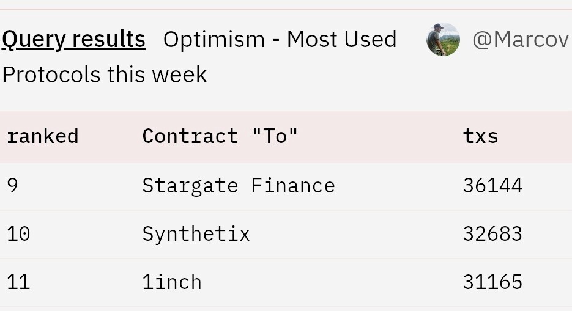Open the Query results link
This screenshot has width=572, height=311.
point(74,39)
